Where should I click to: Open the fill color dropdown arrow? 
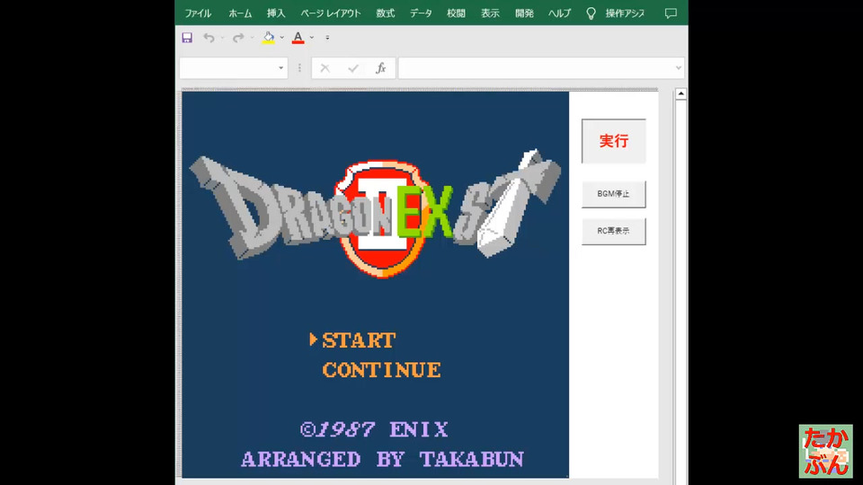coord(281,38)
